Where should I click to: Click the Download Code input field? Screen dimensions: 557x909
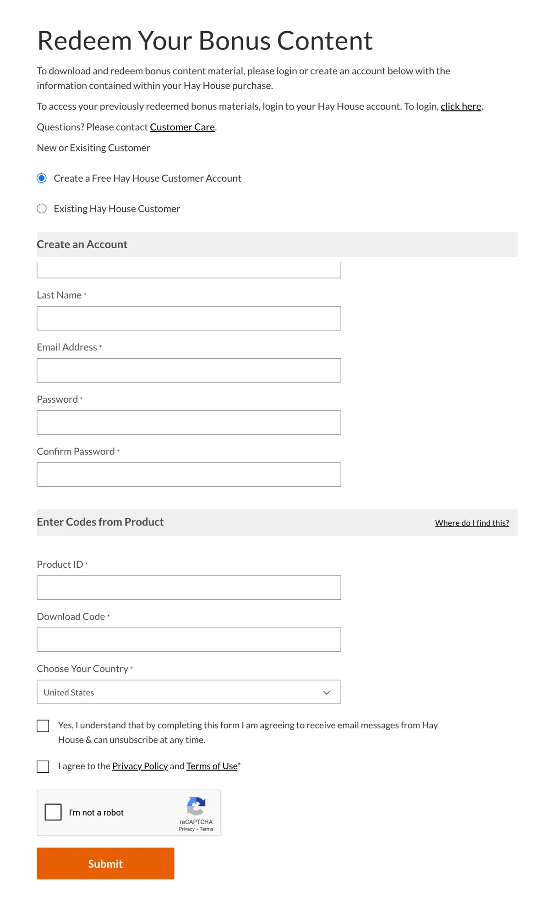[x=188, y=640]
